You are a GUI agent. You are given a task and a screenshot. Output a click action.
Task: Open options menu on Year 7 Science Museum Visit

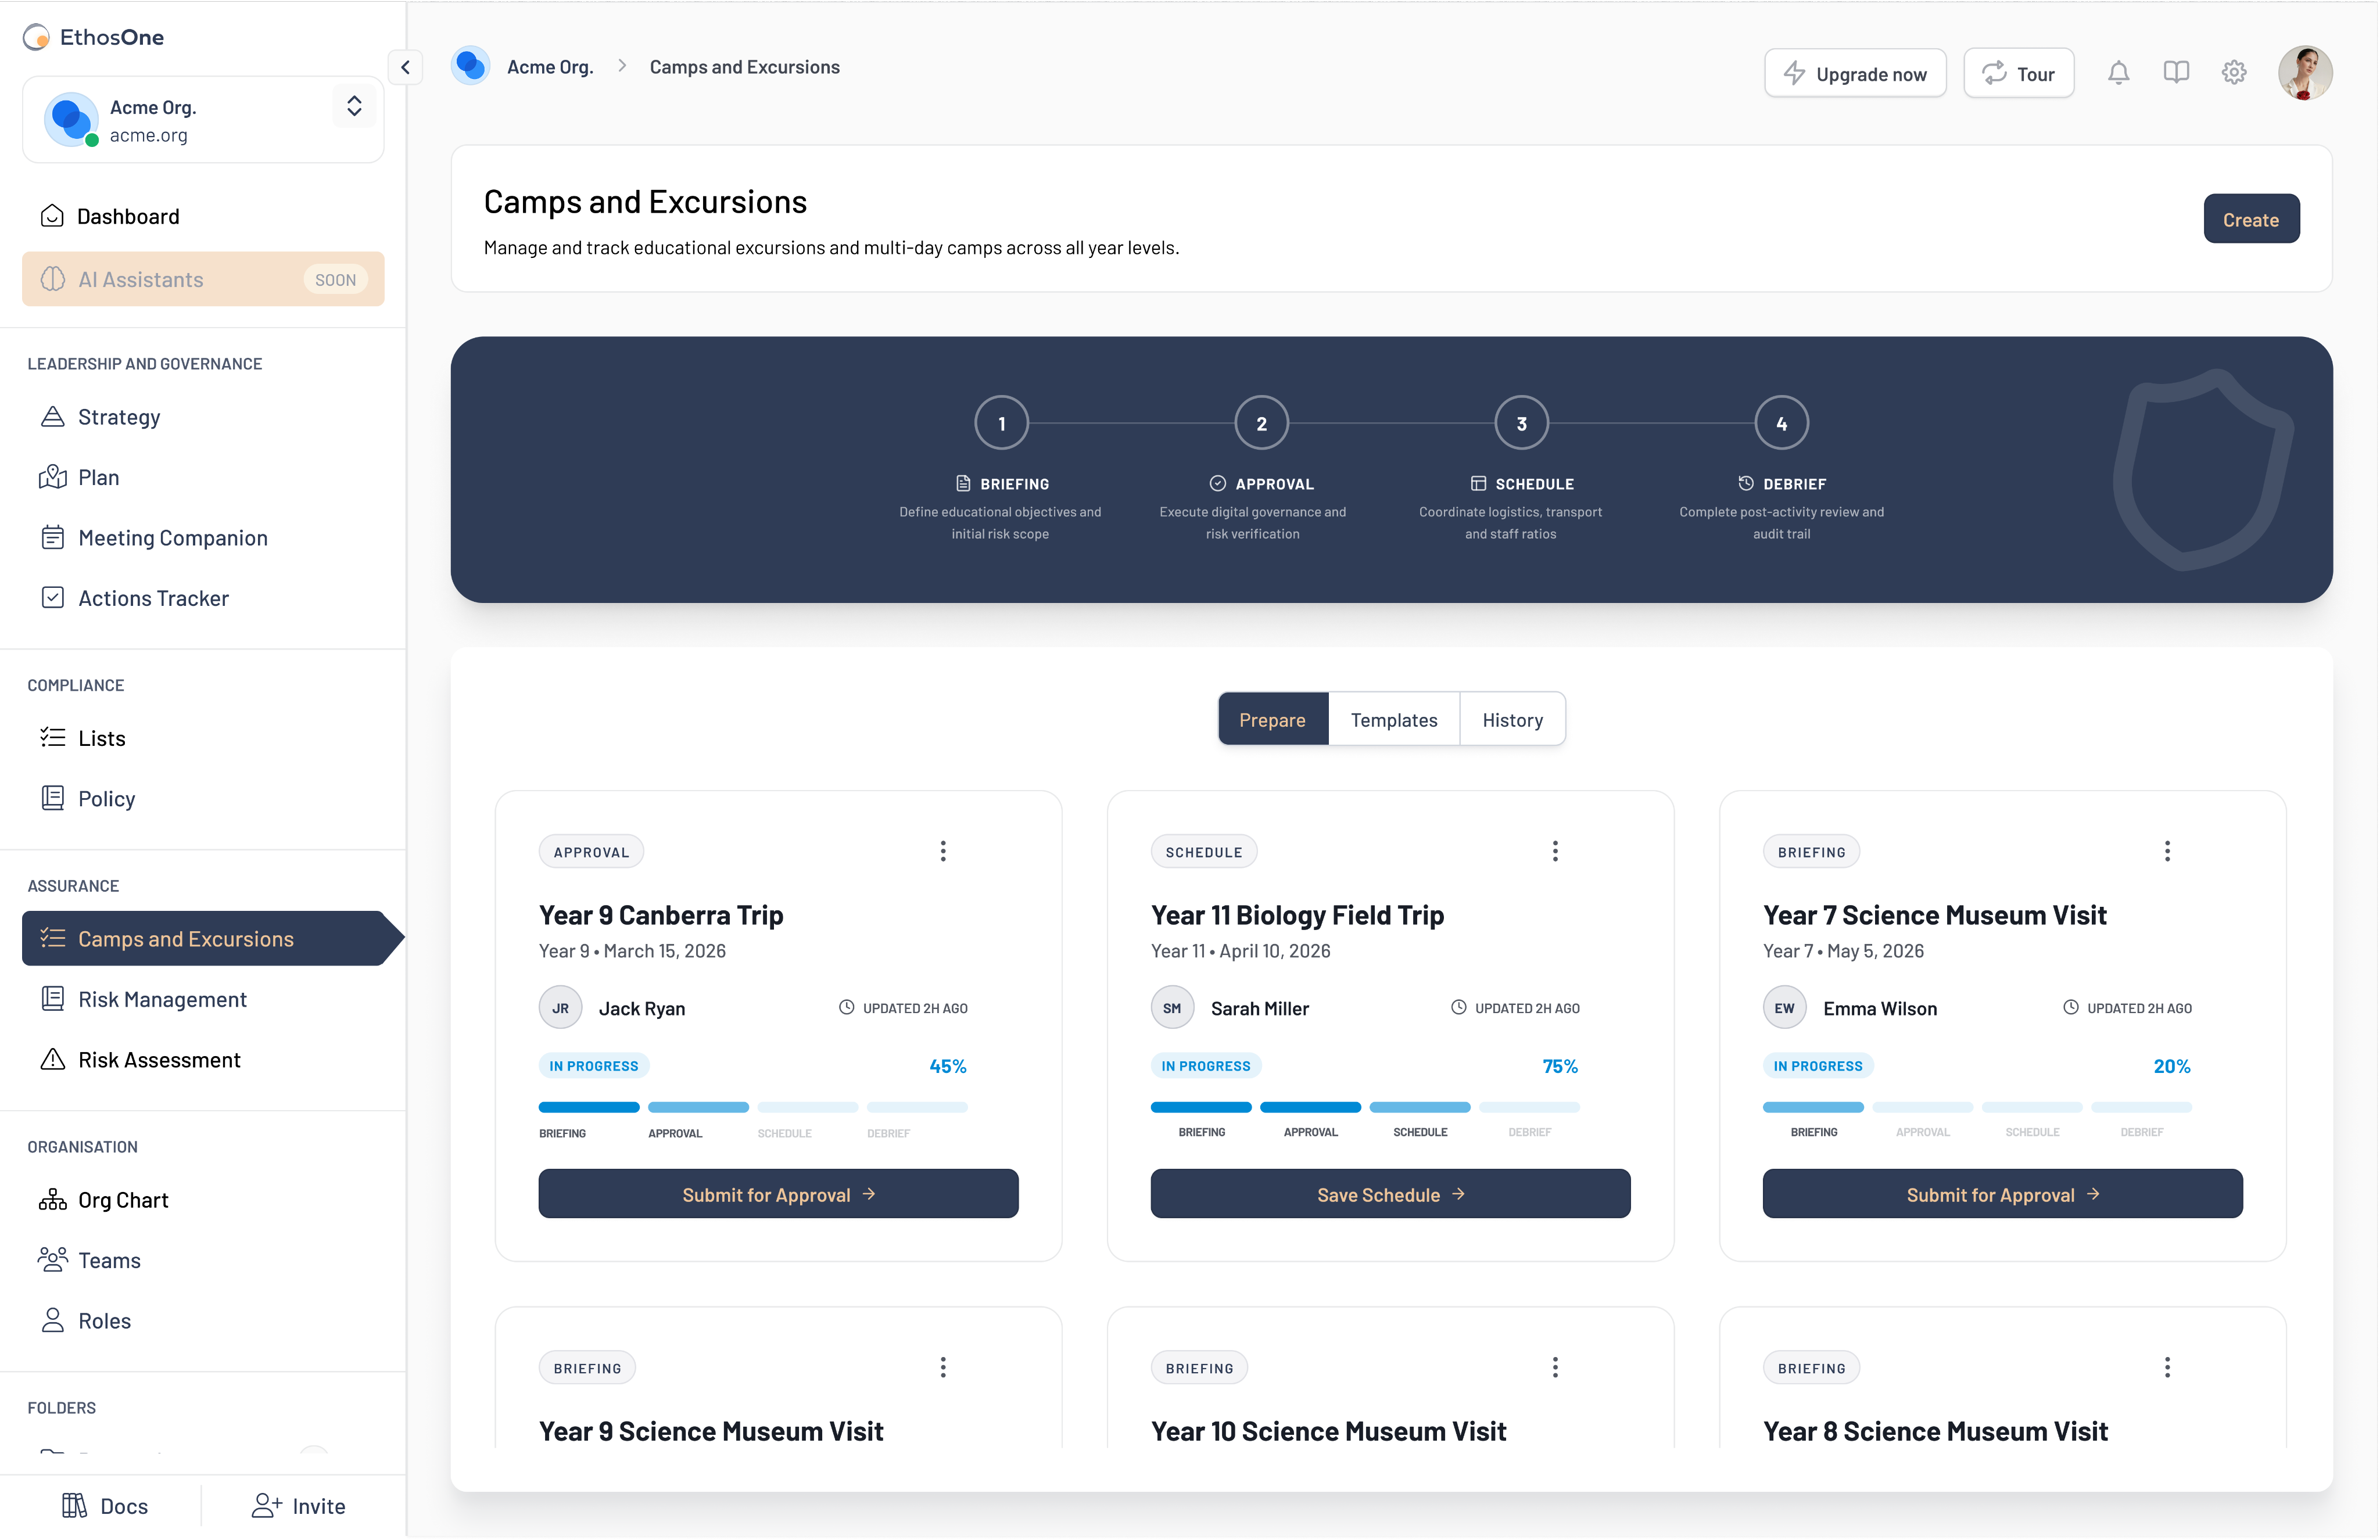pyautogui.click(x=2167, y=851)
